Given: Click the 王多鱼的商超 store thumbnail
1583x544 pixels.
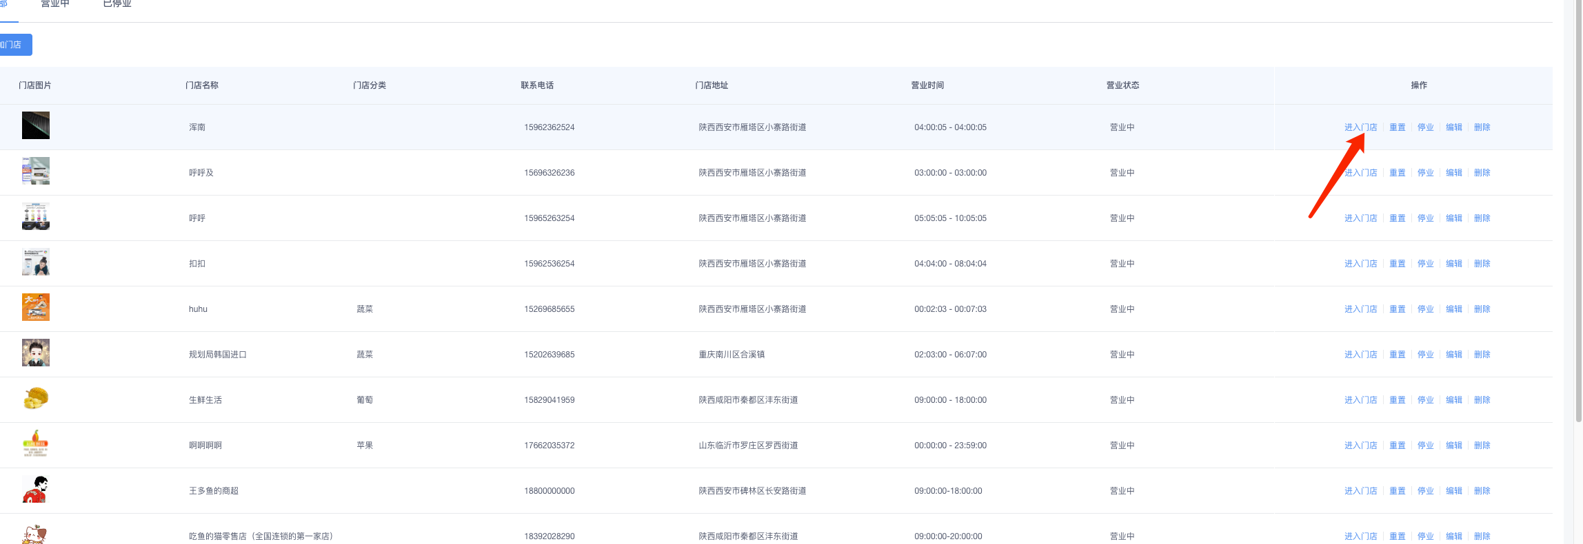Looking at the screenshot, I should 36,489.
